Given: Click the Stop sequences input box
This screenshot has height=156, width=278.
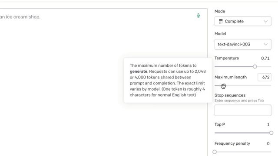Looking at the screenshot, I should pyautogui.click(x=243, y=110).
